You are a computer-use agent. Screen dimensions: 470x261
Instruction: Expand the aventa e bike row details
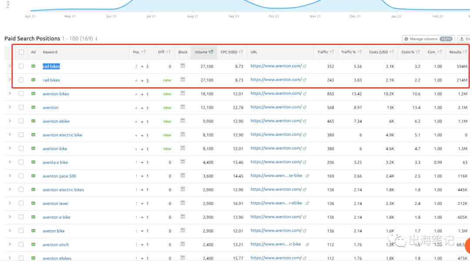coord(10,162)
